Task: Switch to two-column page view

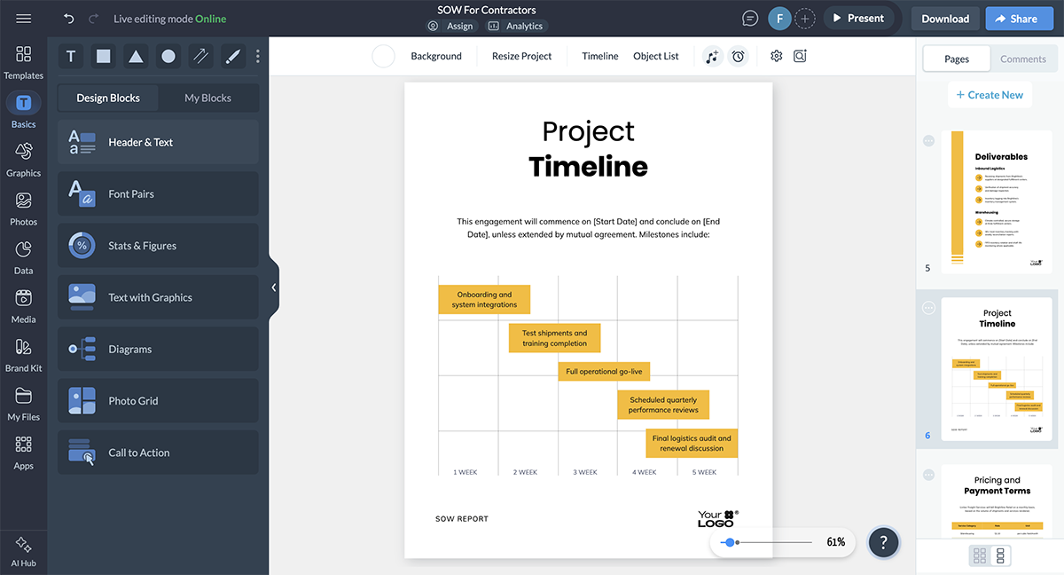Action: (x=979, y=555)
